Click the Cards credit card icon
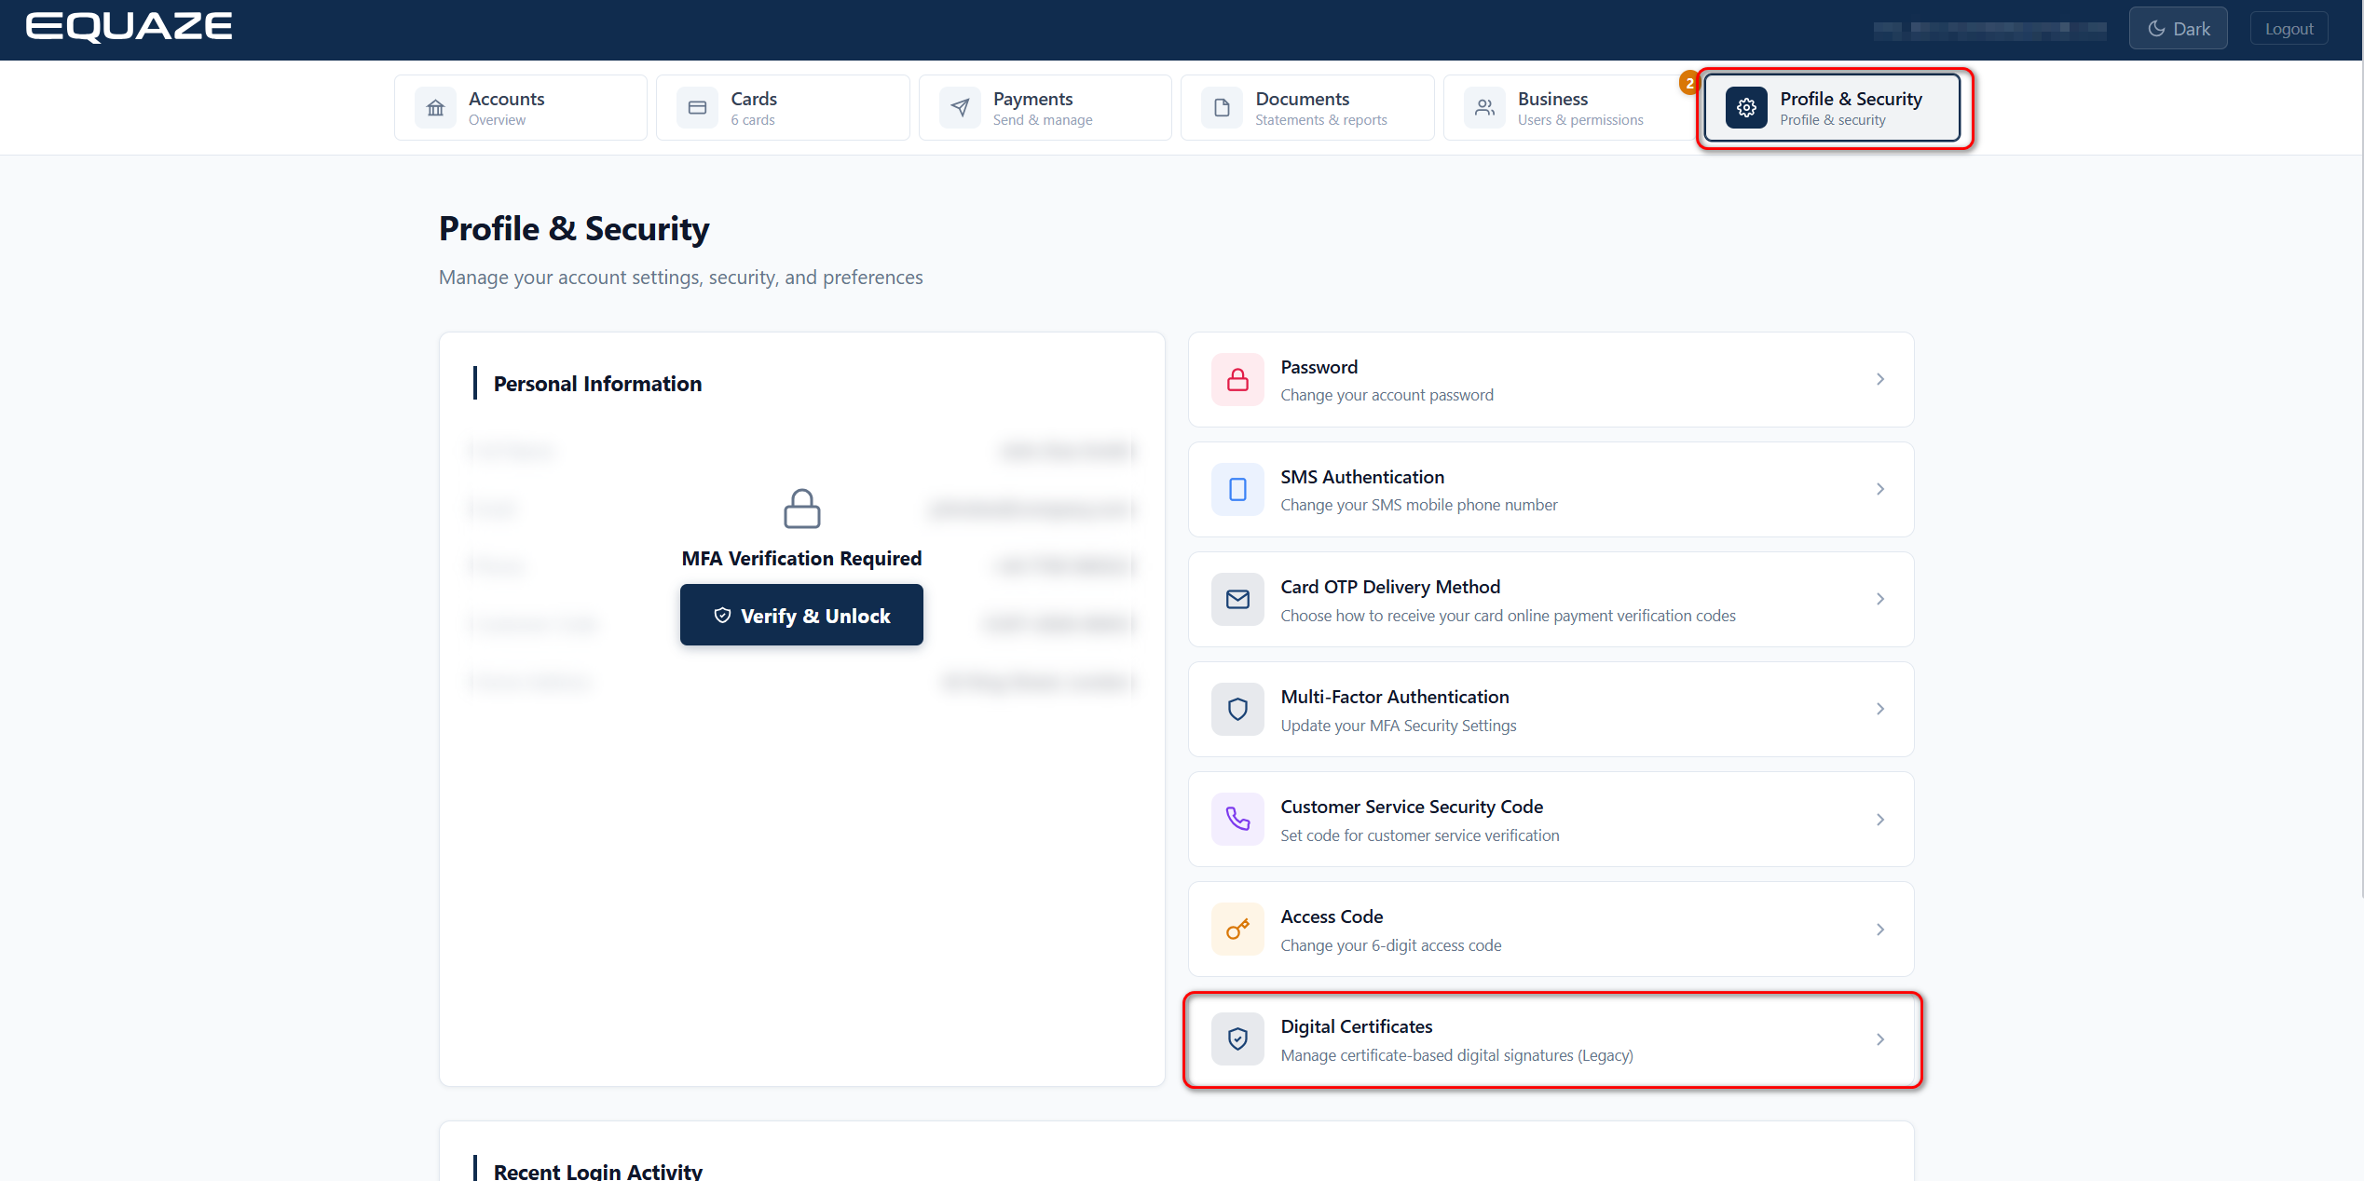This screenshot has width=2364, height=1181. tap(697, 108)
